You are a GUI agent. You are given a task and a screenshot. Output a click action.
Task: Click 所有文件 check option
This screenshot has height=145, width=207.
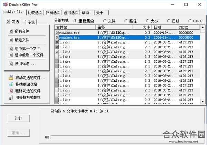click(x=22, y=31)
